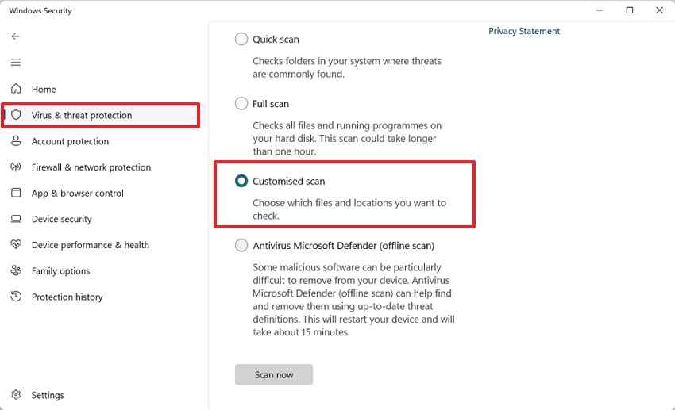Click the heart icon for Device performance
This screenshot has height=410, width=675.
tap(16, 244)
